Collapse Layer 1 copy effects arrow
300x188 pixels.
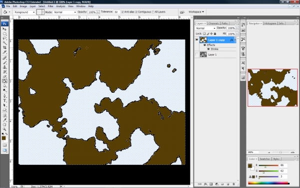click(235, 40)
